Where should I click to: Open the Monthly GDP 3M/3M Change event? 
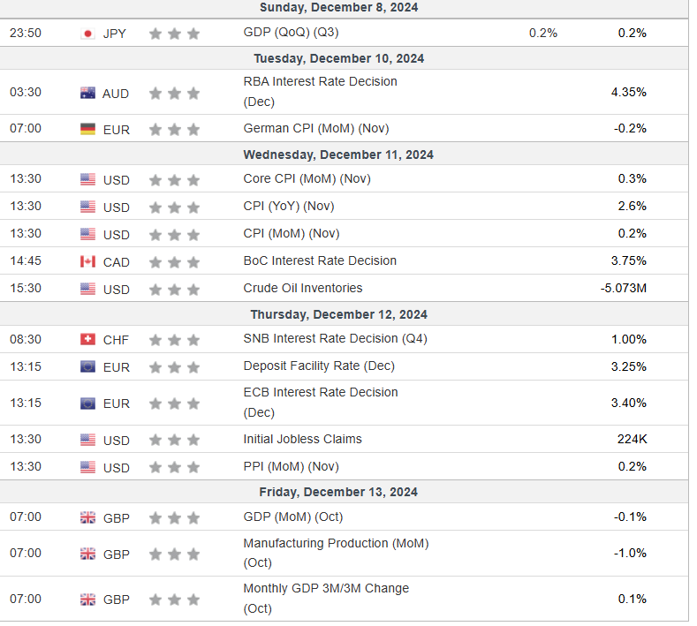(326, 588)
